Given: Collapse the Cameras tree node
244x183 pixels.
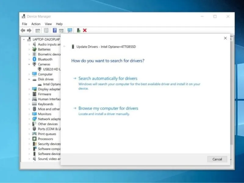Looking at the screenshot, I should [x=29, y=64].
